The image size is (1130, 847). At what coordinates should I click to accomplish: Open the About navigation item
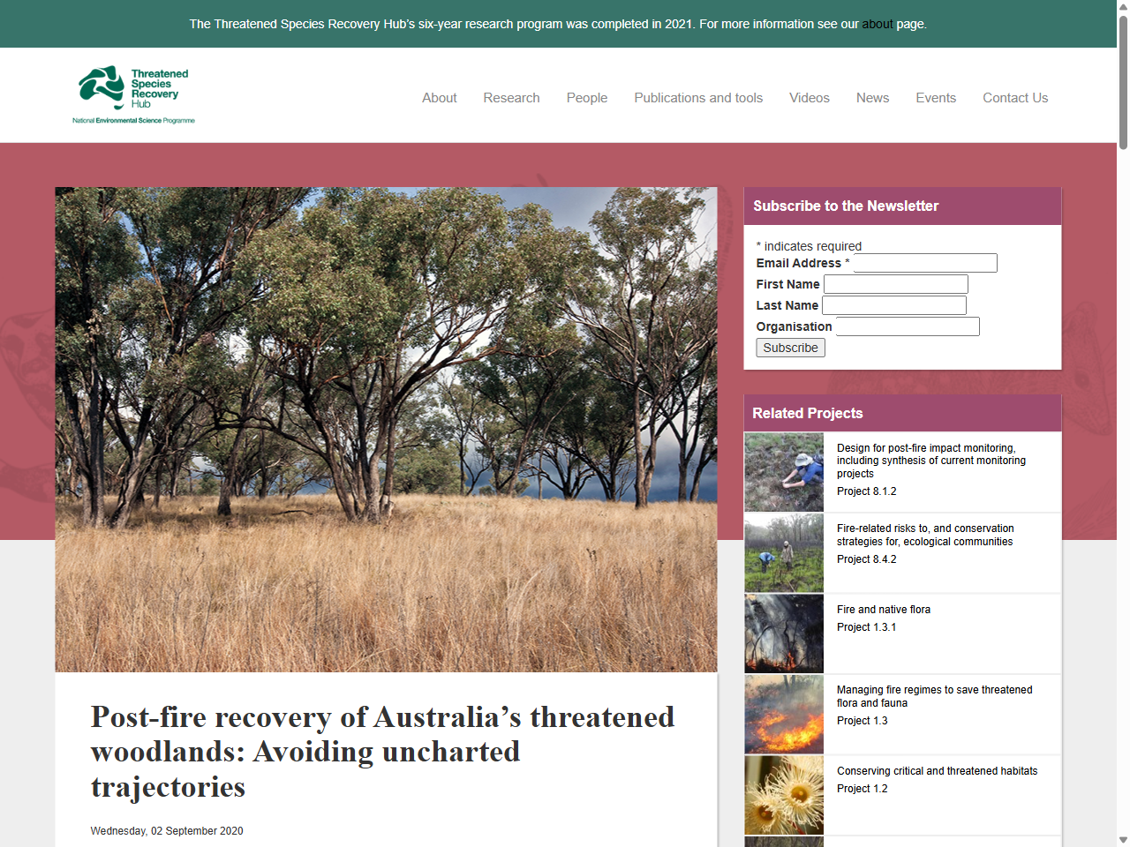tap(439, 98)
